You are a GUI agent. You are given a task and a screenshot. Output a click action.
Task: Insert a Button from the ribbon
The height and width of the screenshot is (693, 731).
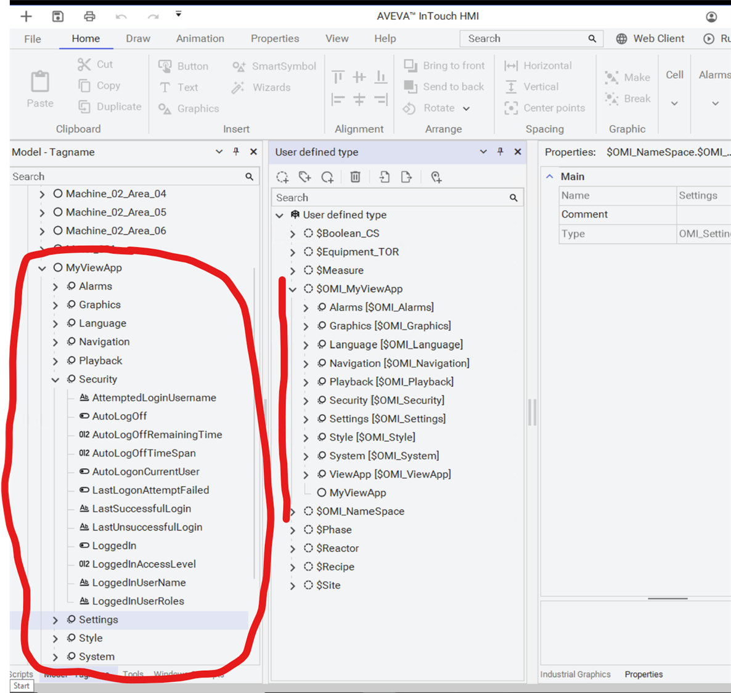point(183,66)
